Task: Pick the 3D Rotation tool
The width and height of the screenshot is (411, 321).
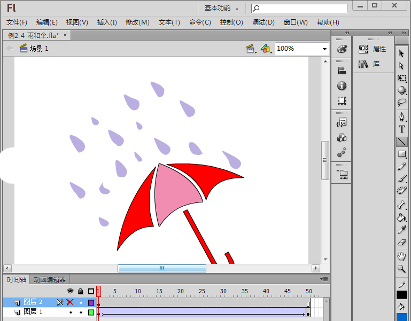Action: point(401,90)
